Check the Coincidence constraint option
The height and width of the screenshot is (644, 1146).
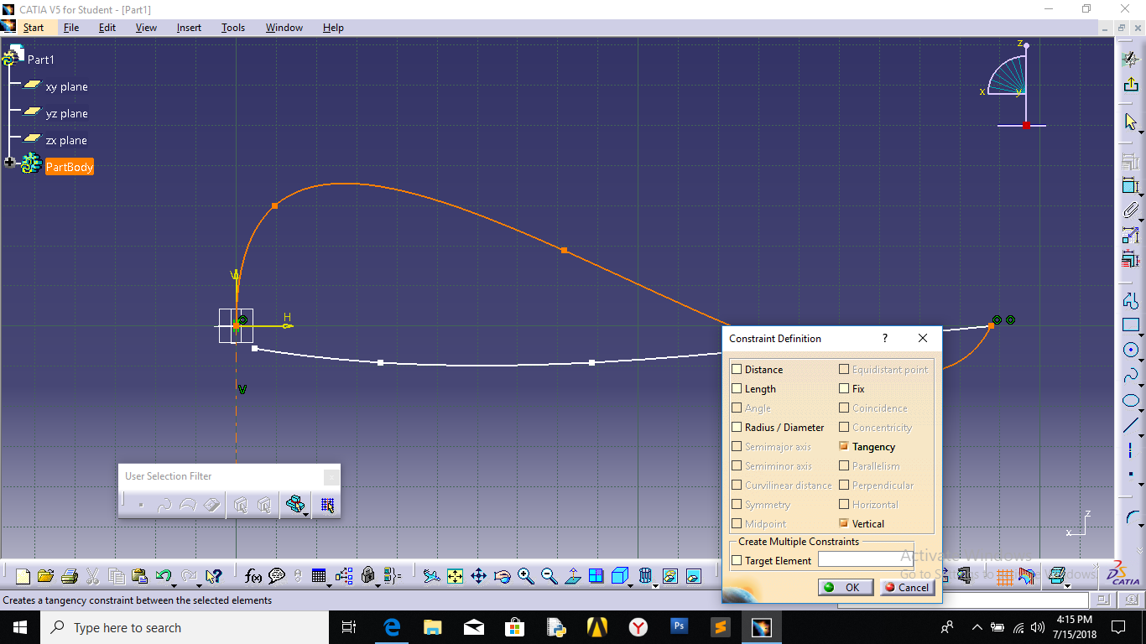pos(843,408)
